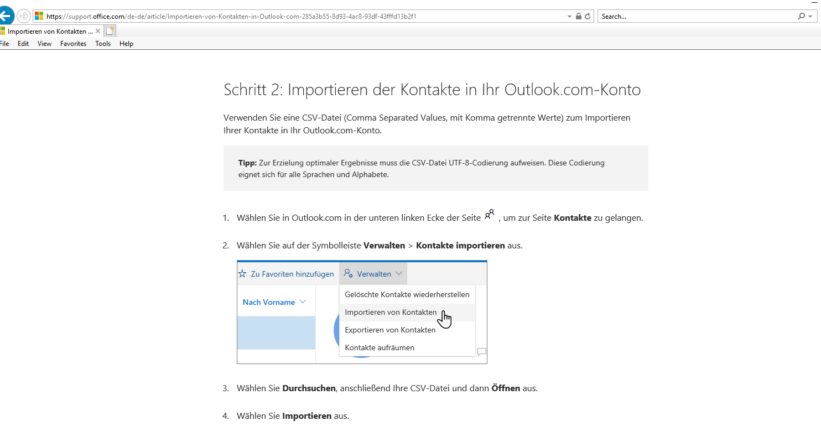Click the magnifier icon in Search box

point(802,17)
